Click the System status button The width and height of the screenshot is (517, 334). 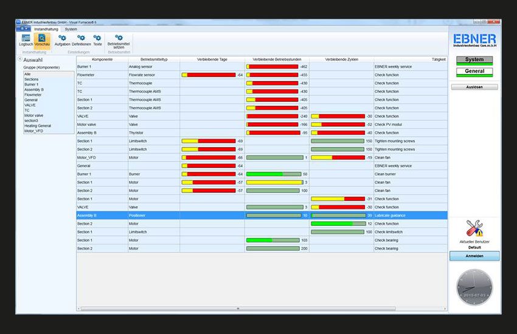tap(474, 61)
